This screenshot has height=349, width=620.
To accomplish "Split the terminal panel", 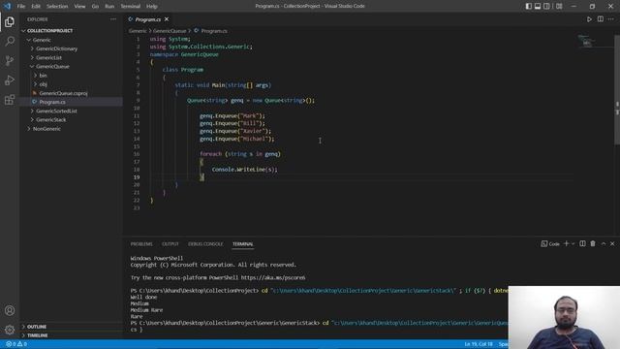I will (582, 243).
